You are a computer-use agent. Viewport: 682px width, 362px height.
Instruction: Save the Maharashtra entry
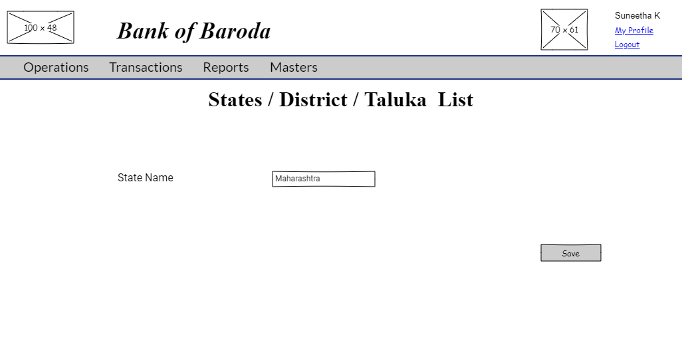point(571,253)
